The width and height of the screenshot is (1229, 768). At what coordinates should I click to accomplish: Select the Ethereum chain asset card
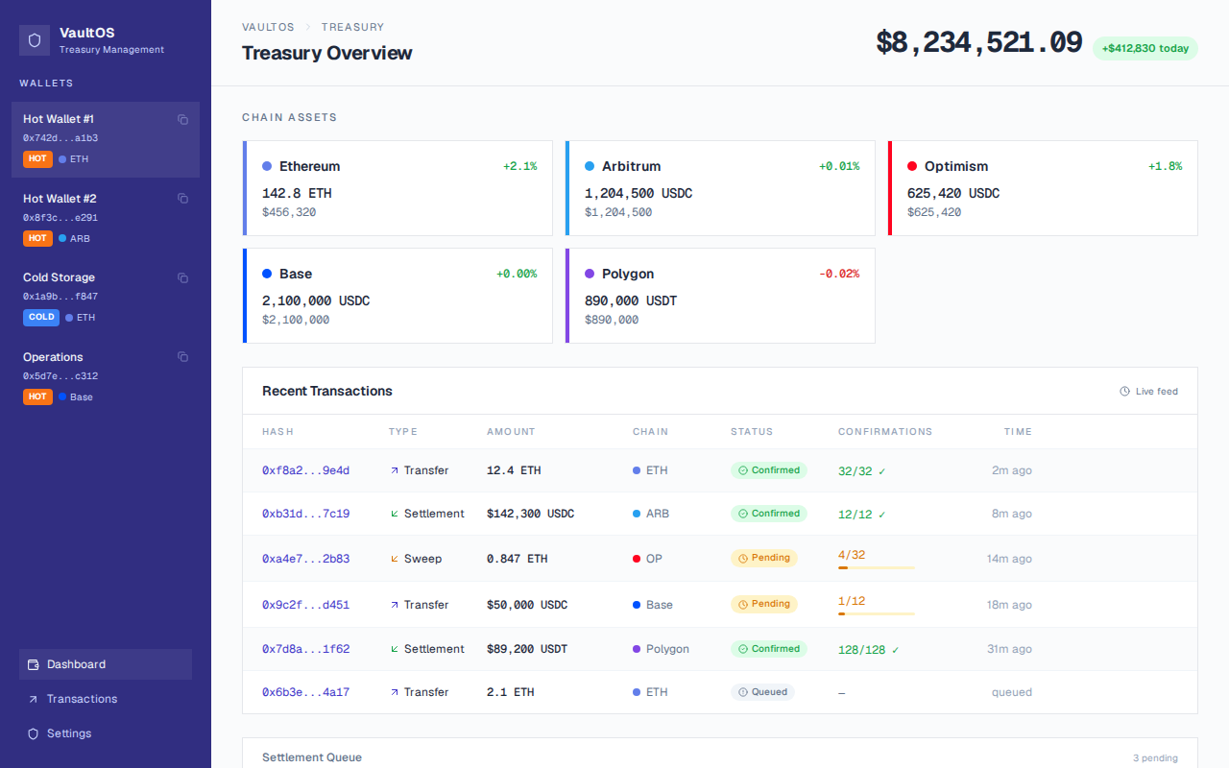pos(398,188)
